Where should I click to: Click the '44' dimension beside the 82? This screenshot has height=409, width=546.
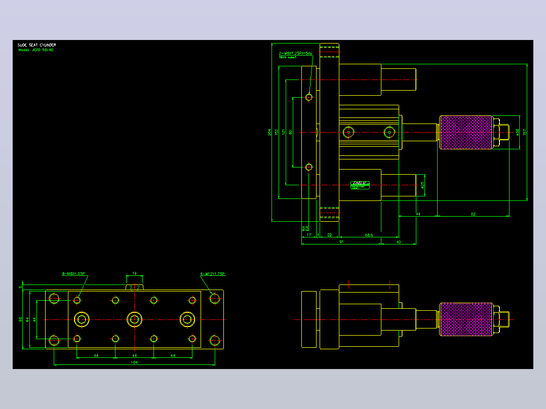click(418, 214)
